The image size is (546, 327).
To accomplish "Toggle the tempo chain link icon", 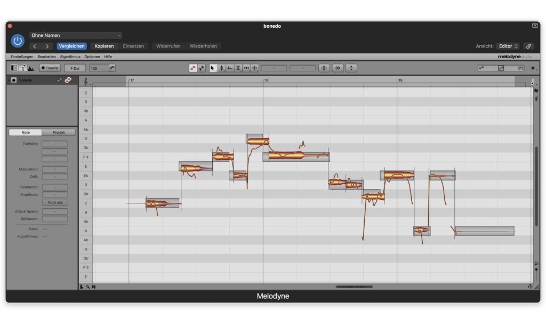I will coord(112,68).
